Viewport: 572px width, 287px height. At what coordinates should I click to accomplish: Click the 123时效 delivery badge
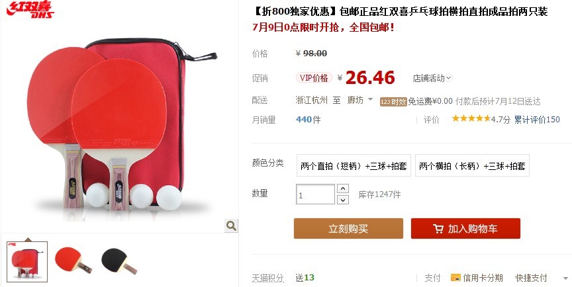[393, 102]
